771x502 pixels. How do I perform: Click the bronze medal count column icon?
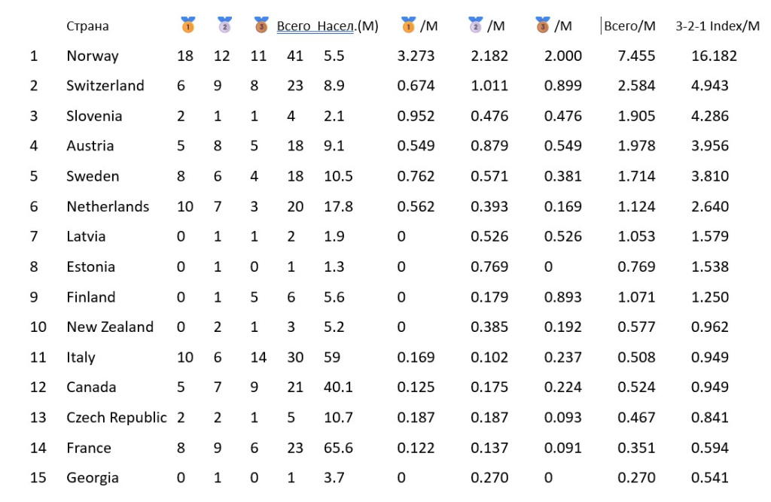pyautogui.click(x=261, y=25)
